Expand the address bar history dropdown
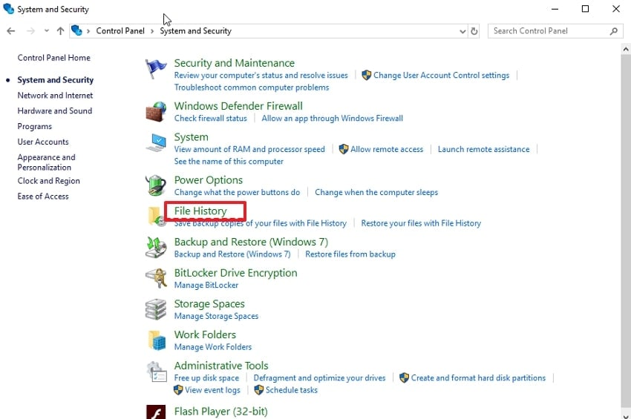The height and width of the screenshot is (419, 631). point(462,31)
